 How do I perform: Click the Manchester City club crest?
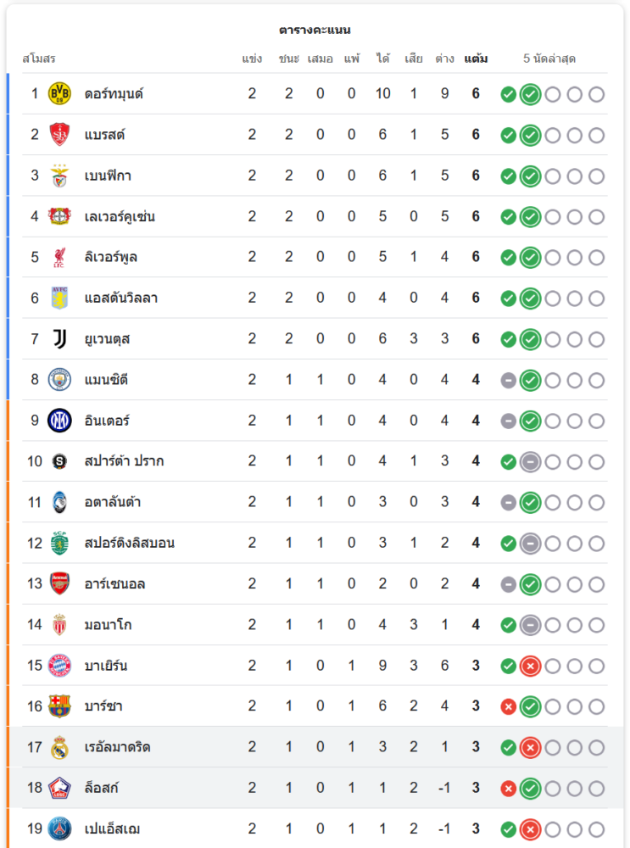click(59, 380)
